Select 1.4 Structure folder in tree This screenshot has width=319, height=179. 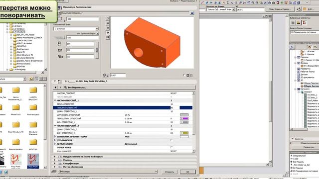coord(19,32)
